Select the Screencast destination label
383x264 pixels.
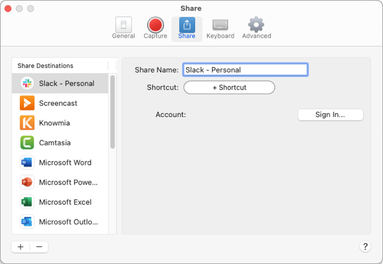[x=58, y=103]
